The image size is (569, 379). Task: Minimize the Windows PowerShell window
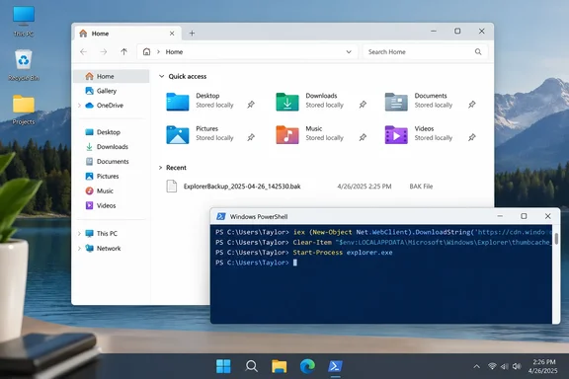tap(500, 216)
